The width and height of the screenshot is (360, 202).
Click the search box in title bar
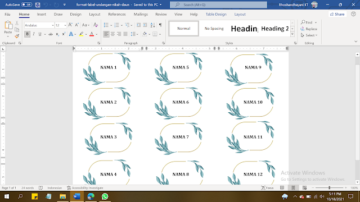(x=218, y=4)
